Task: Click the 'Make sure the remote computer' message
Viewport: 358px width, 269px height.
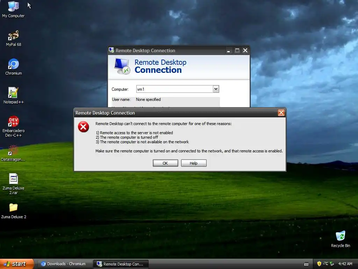Action: 189,151
